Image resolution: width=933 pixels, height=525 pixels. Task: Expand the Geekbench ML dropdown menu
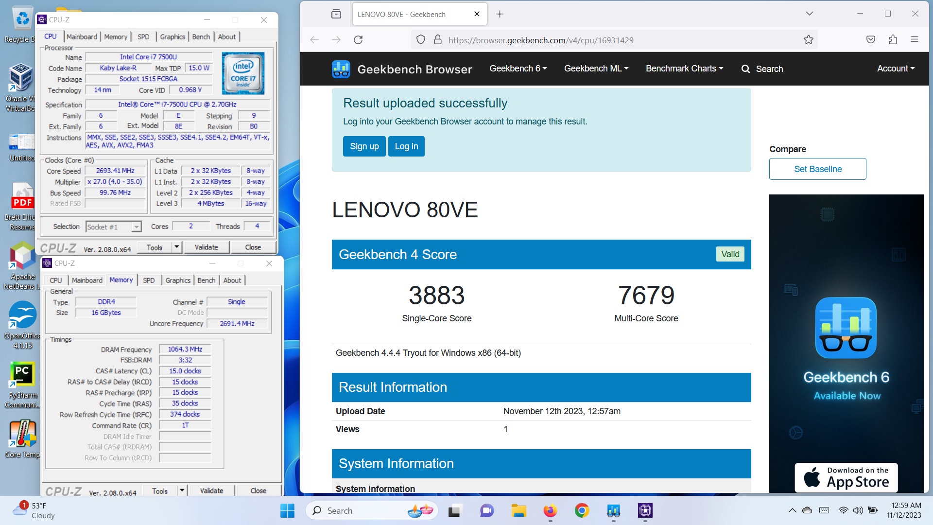point(596,69)
